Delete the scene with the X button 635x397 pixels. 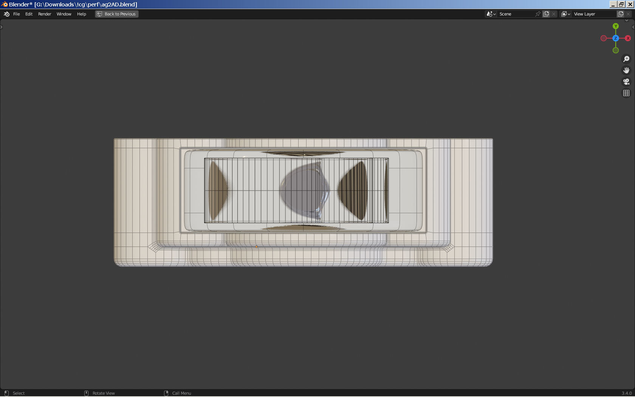pyautogui.click(x=554, y=14)
